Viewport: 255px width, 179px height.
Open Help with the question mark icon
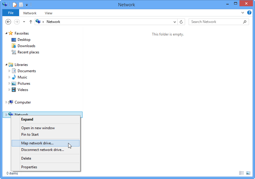[249, 13]
